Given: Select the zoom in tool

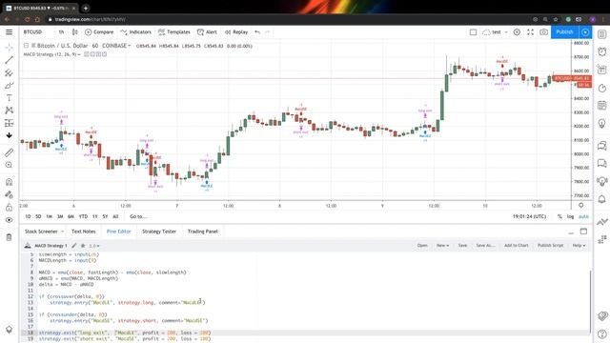Looking at the screenshot, I should (9, 165).
